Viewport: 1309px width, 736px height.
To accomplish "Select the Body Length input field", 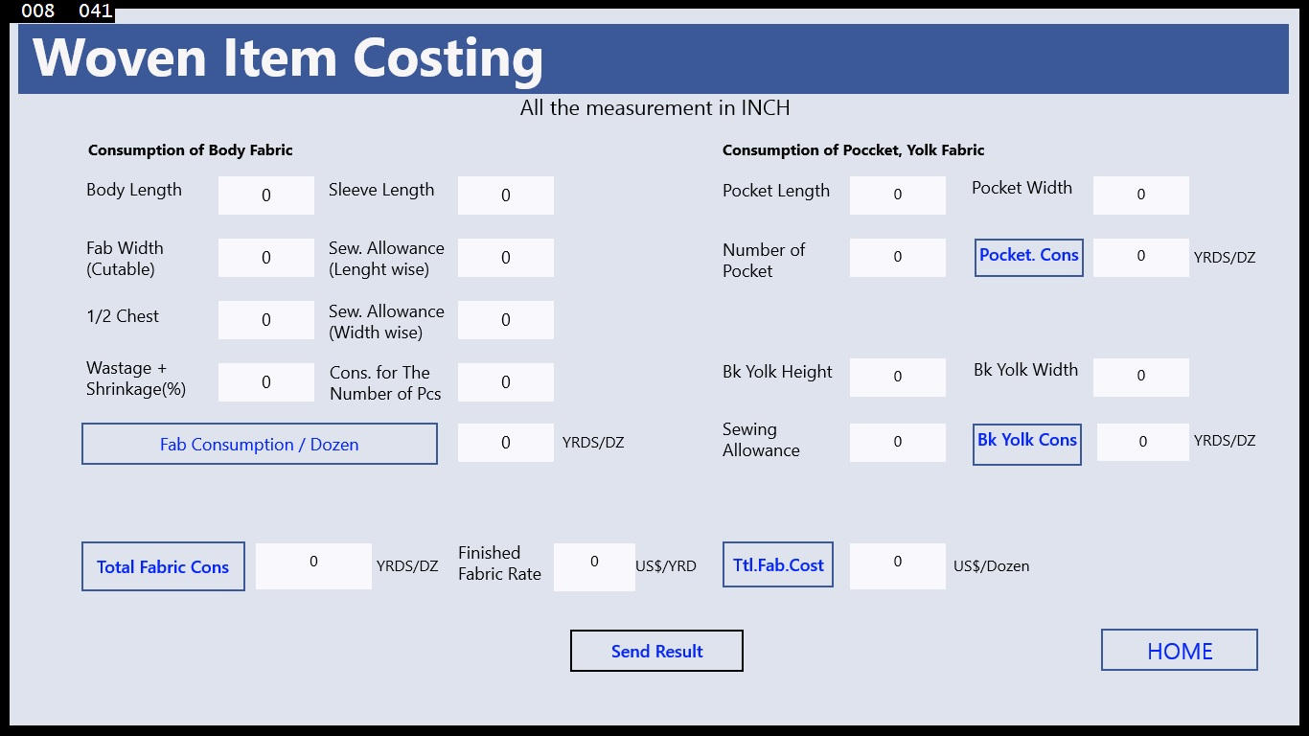I will [265, 195].
